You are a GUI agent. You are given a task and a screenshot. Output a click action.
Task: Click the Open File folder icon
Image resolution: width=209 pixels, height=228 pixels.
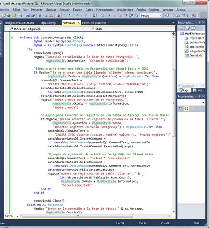[x=14, y=15]
